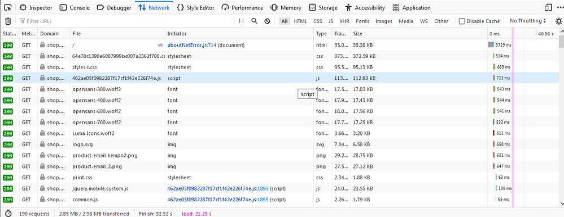Filter requests by Fonts
564x217 pixels.
click(362, 21)
